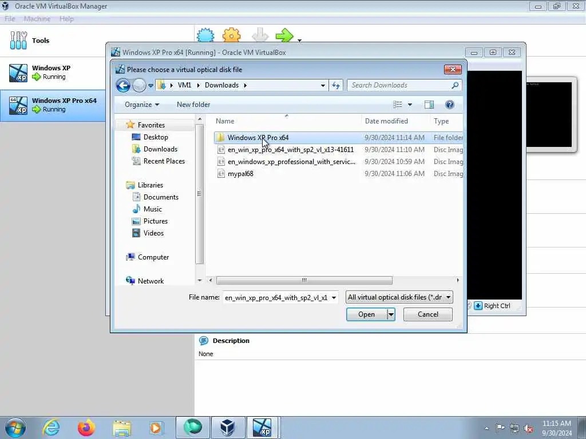Select Windows XP Pro x64 VM in list
586x439 pixels.
(x=52, y=105)
